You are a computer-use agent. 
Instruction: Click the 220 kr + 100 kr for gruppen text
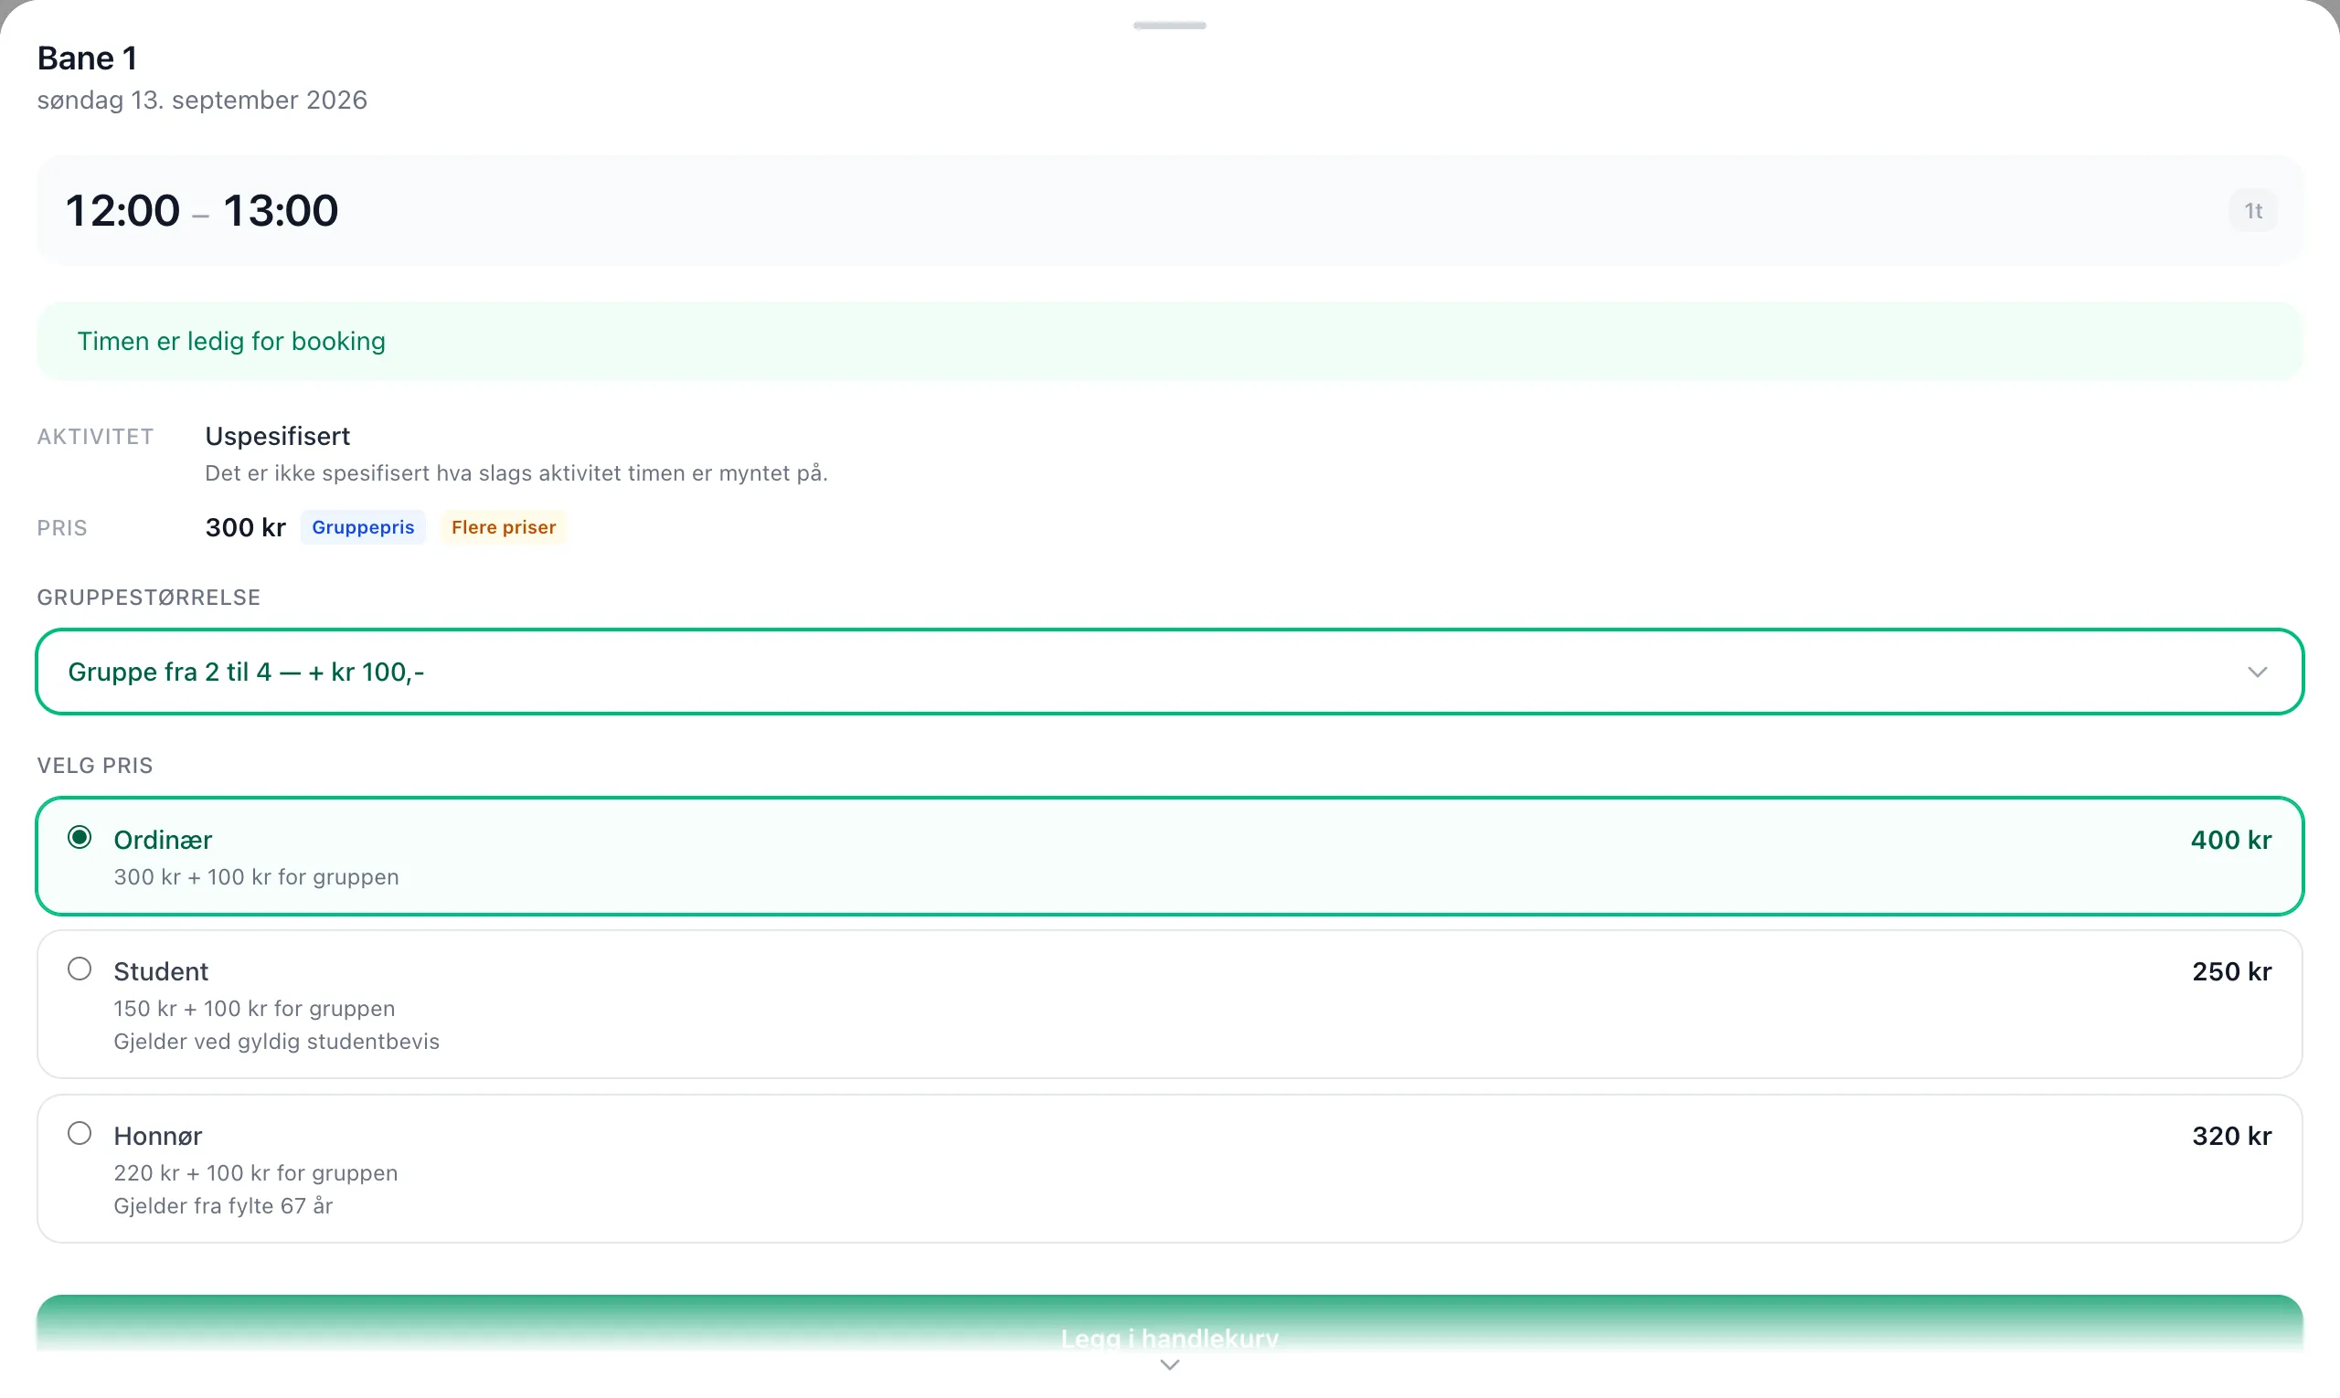255,1173
